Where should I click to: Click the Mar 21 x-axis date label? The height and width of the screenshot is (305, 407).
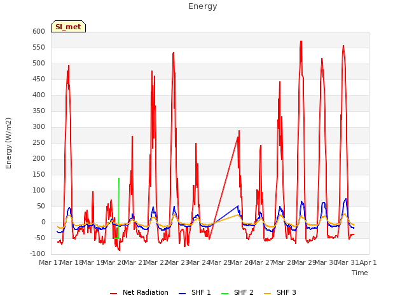coord(135,262)
